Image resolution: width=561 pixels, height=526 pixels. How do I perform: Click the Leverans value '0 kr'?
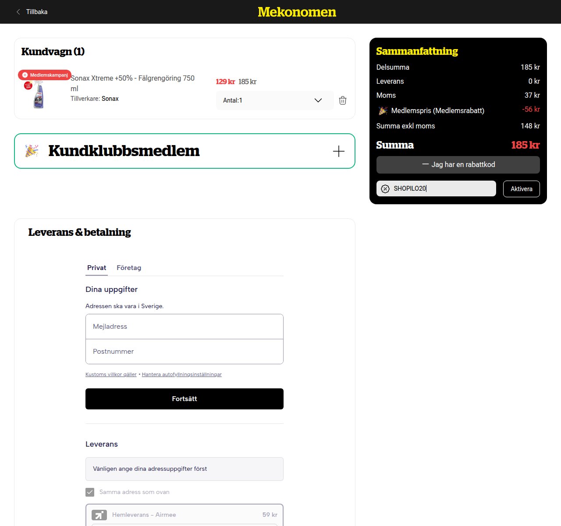point(534,82)
